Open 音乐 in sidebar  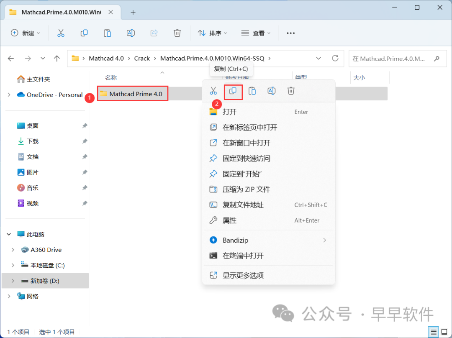tap(28, 188)
